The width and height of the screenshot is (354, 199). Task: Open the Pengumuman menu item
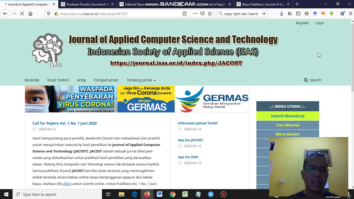(106, 80)
